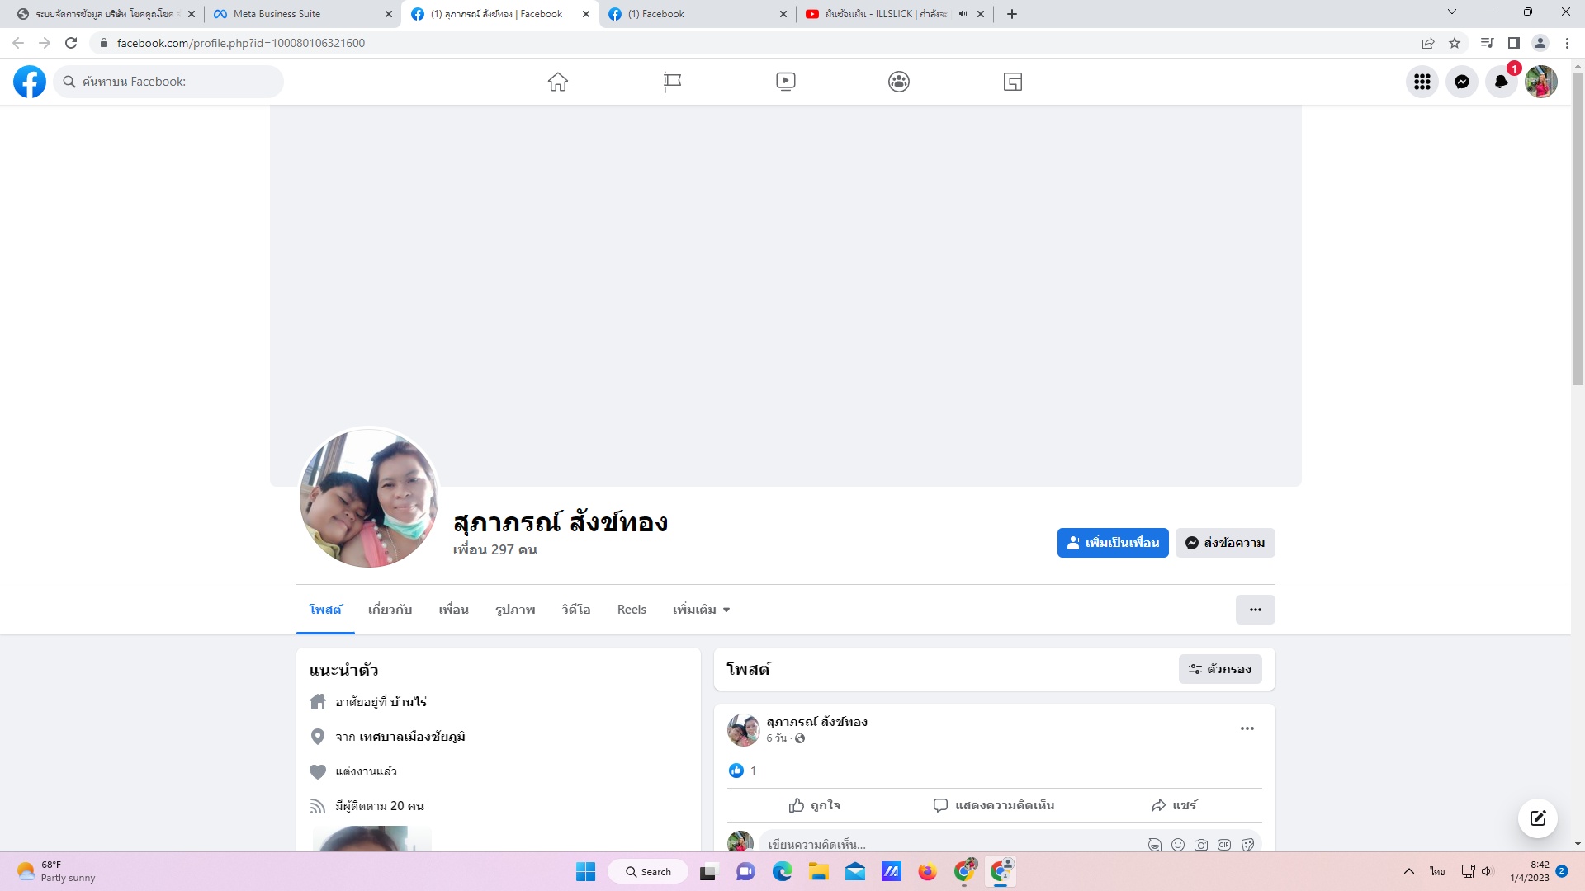
Task: Open the profile three-dot options menu
Action: (1255, 610)
